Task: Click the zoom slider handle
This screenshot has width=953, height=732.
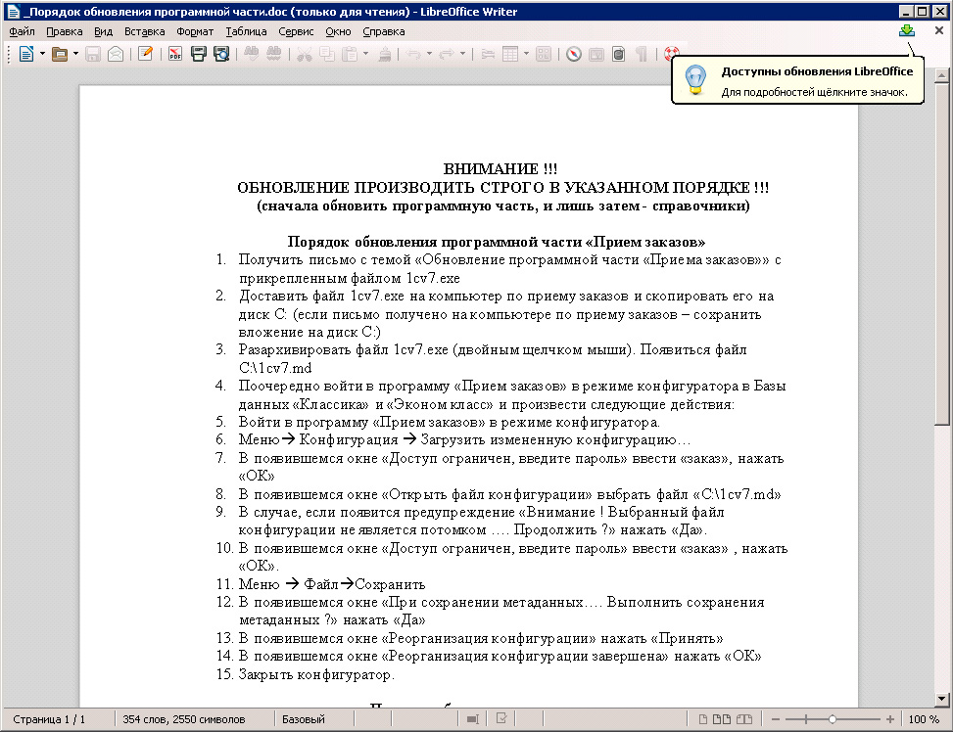Action: (x=832, y=719)
